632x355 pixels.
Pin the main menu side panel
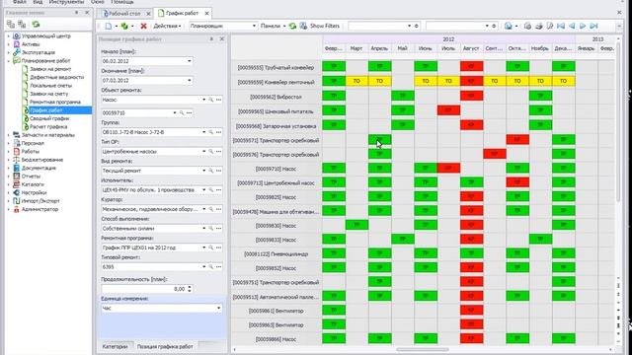point(77,13)
